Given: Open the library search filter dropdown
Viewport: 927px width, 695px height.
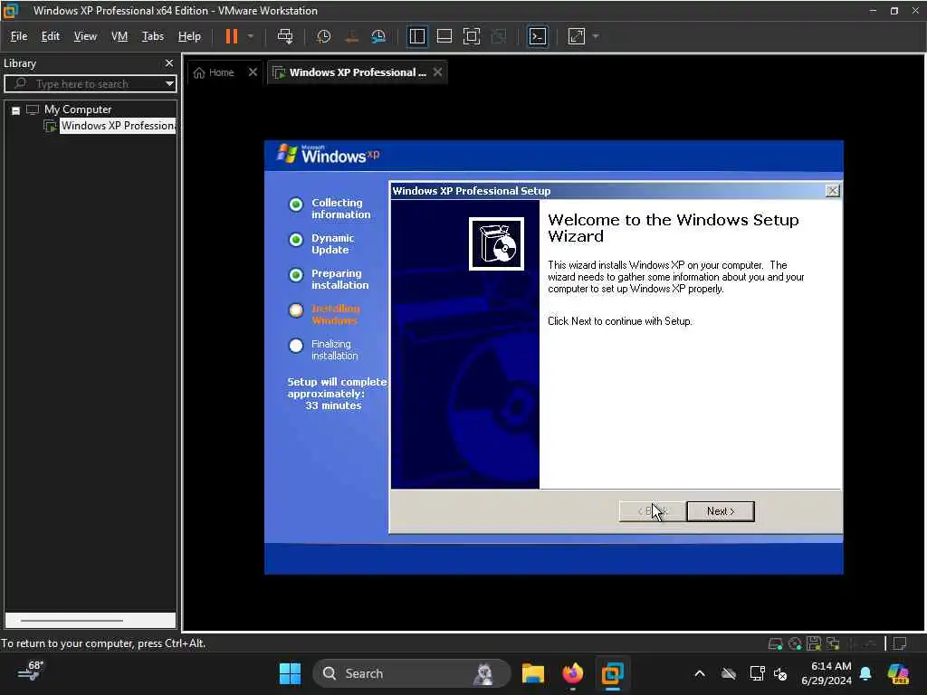Looking at the screenshot, I should [x=169, y=84].
